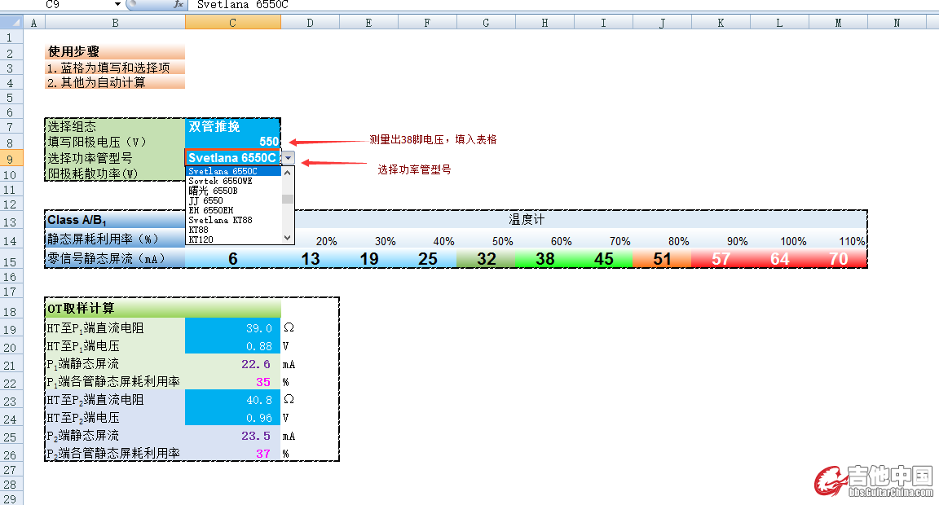The image size is (939, 505).
Task: Click the anode voltage cell showing 550
Action: 233,142
